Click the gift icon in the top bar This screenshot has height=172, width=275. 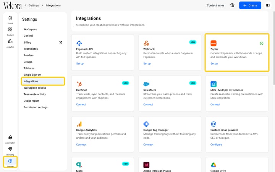(x=232, y=5)
